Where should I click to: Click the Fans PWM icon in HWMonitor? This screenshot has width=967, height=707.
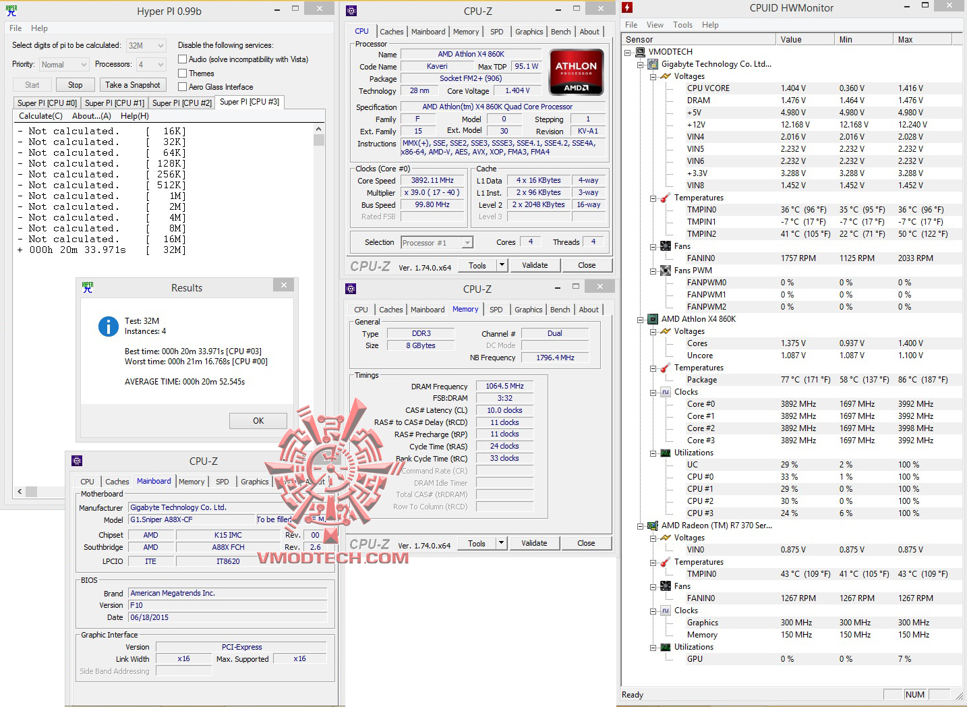665,271
